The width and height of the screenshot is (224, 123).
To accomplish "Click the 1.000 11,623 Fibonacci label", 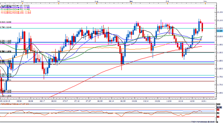I will (x=6, y=96).
